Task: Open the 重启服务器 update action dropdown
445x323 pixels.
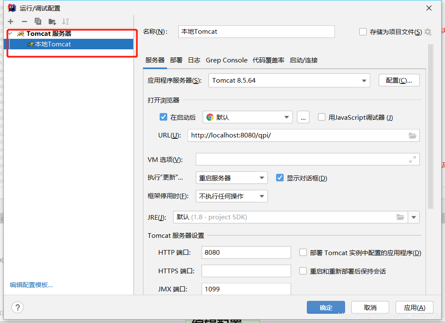Action: (232, 178)
